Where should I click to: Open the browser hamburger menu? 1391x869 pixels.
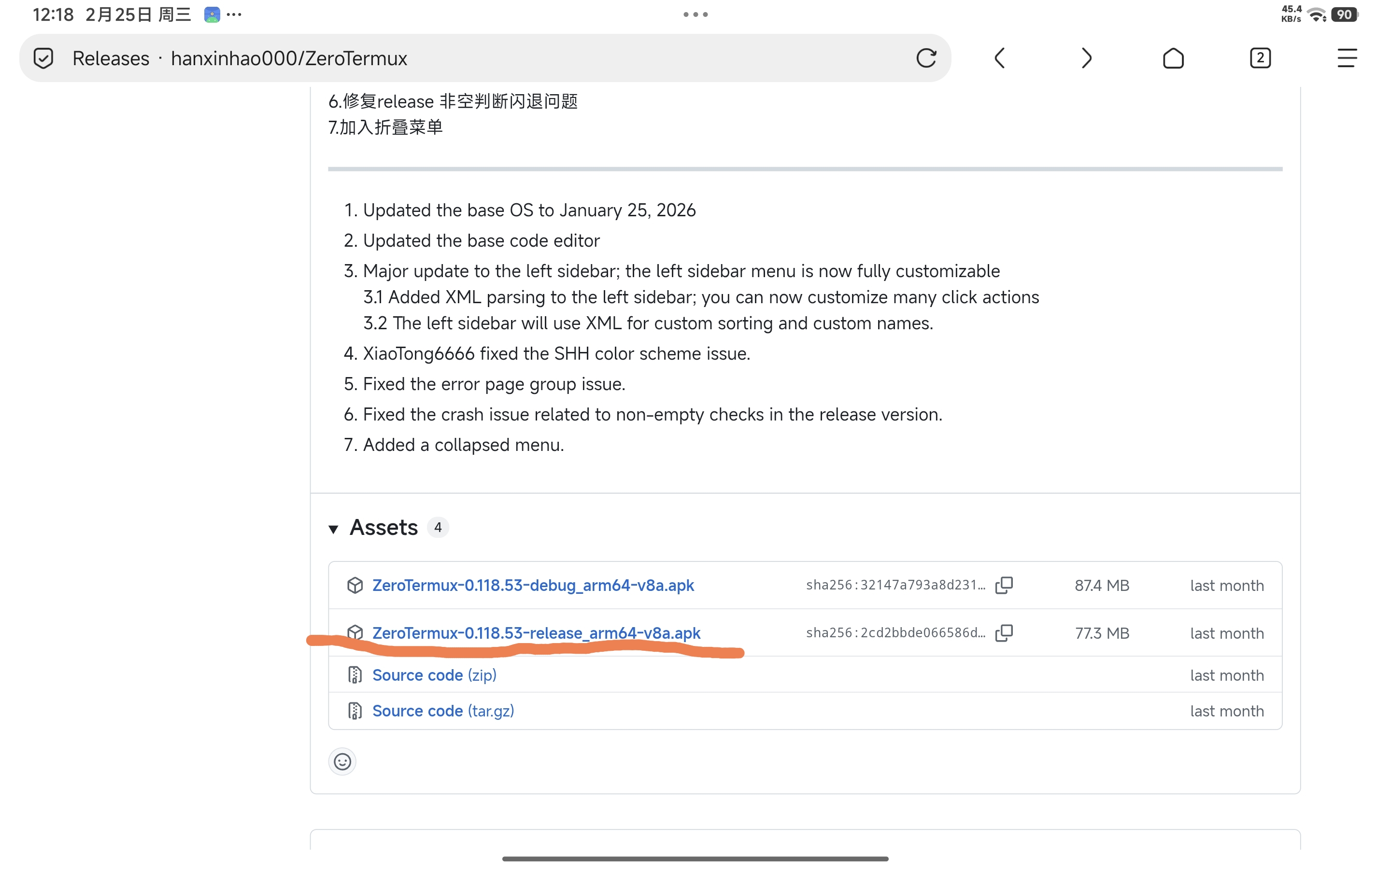tap(1347, 58)
